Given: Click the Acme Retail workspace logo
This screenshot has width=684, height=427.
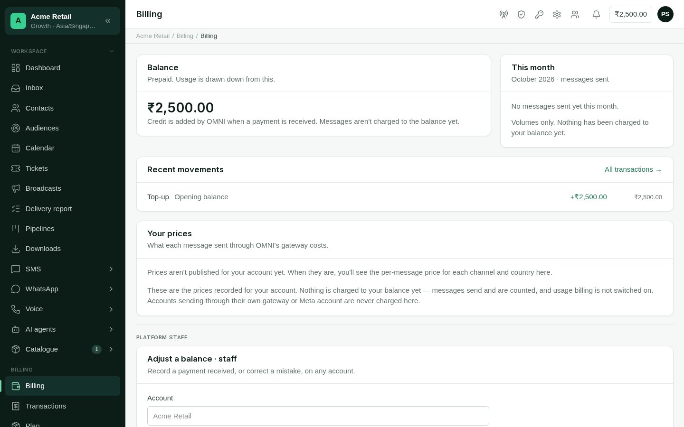Looking at the screenshot, I should [18, 21].
